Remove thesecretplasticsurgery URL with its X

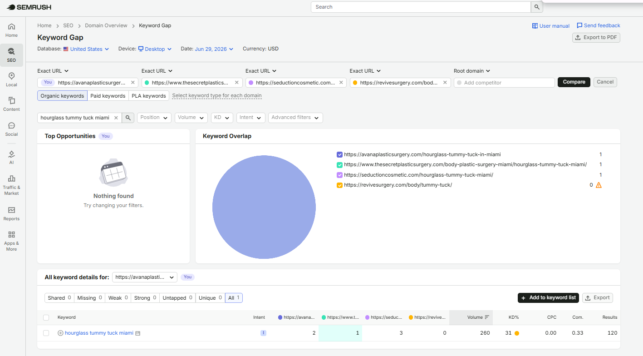(237, 83)
